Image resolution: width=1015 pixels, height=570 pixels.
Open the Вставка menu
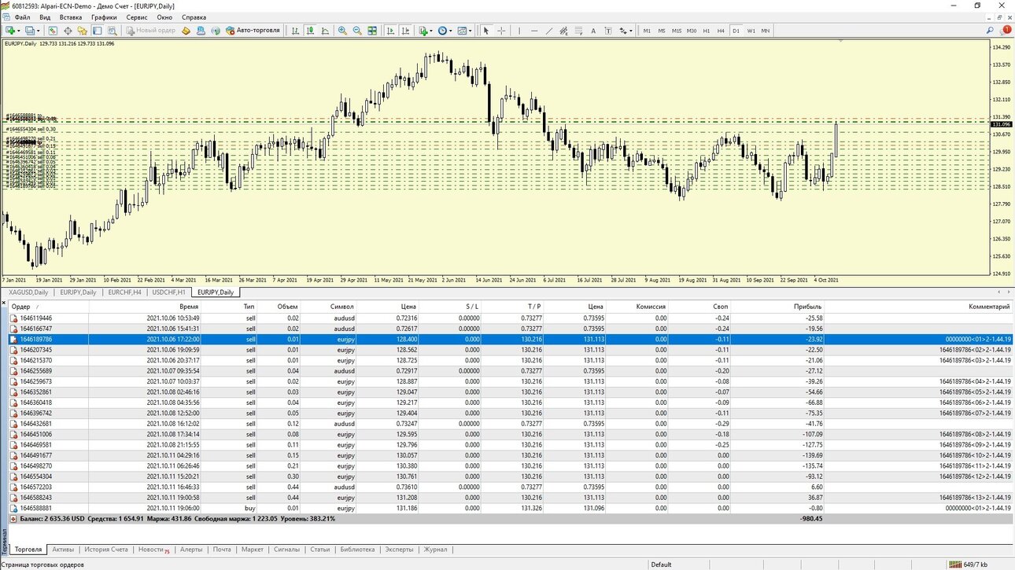pos(71,17)
